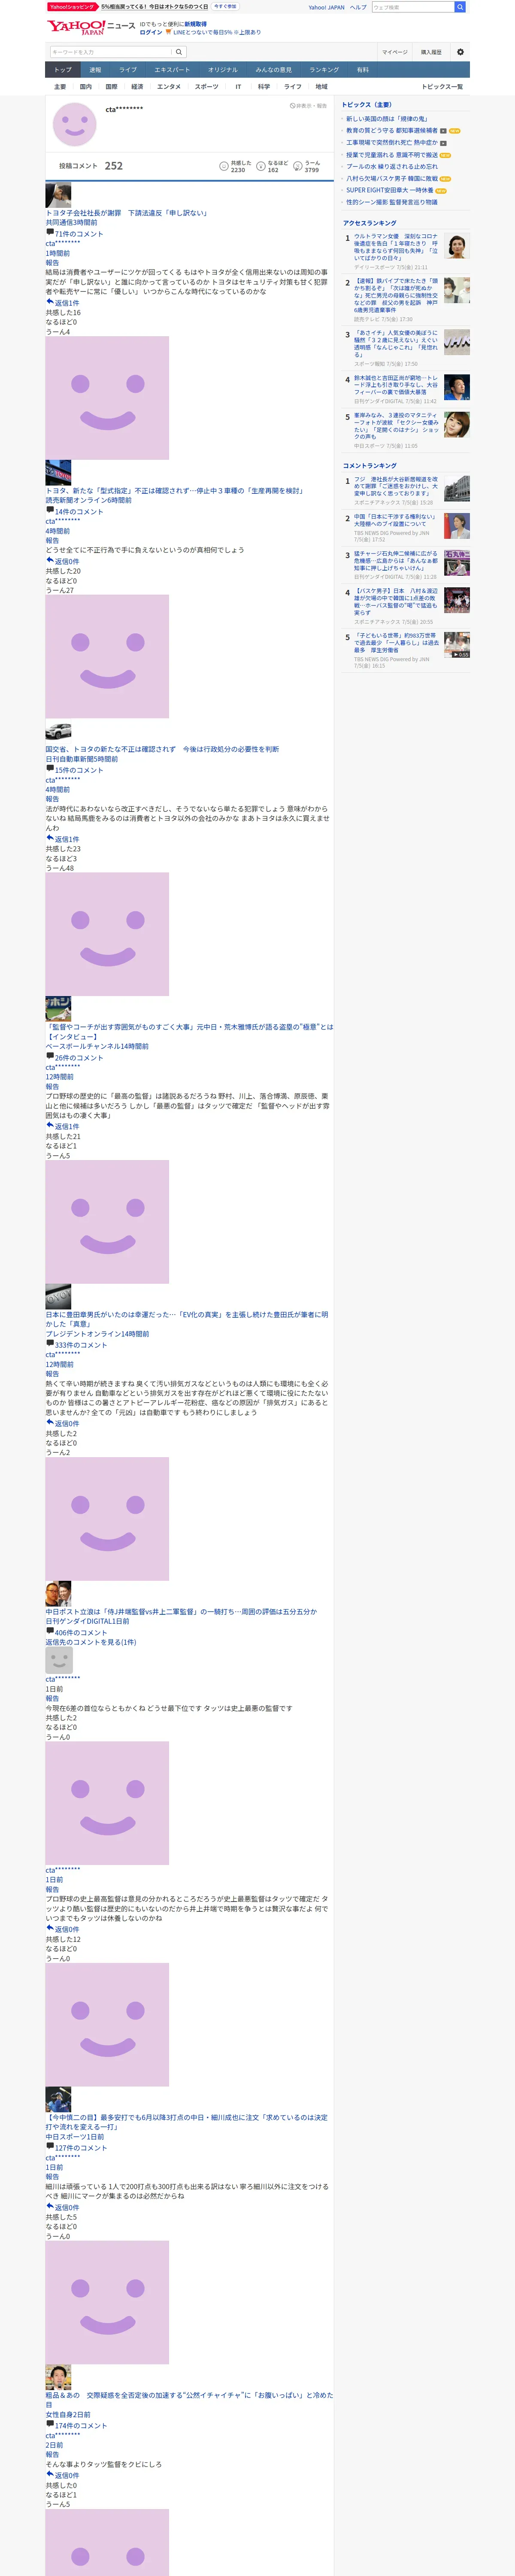Image resolution: width=515 pixels, height=2576 pixels.
Task: Click the blue web search magnifier button
Action: (x=460, y=7)
